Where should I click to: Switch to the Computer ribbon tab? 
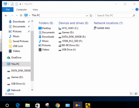22,10
